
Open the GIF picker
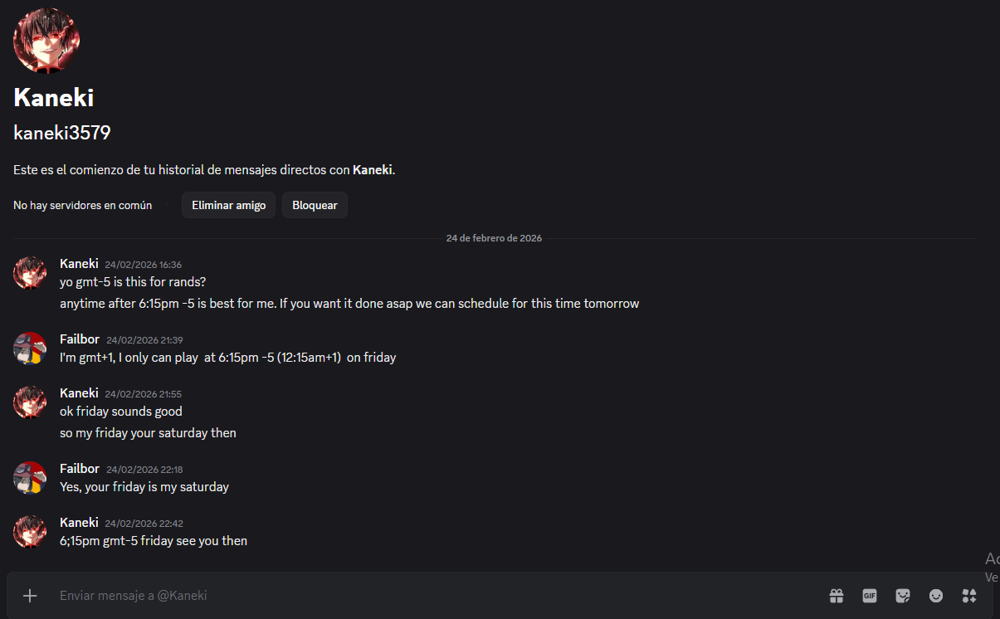(869, 596)
